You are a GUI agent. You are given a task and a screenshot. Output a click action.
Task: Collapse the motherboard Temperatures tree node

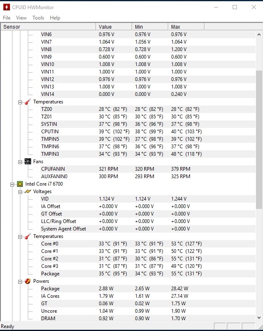(20, 103)
